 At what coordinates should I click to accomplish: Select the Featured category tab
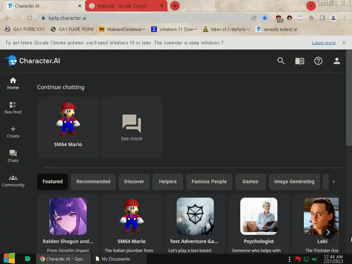coord(53,181)
